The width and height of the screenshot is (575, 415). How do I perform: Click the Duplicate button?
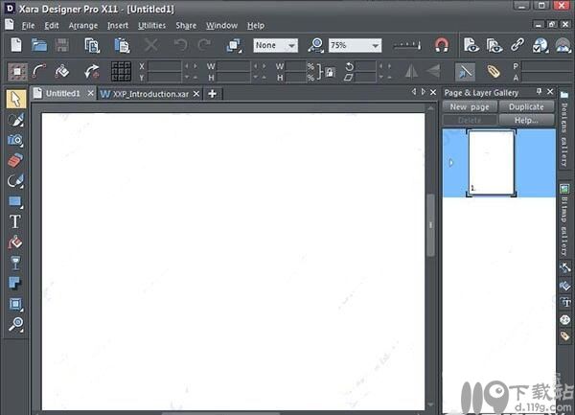point(526,106)
